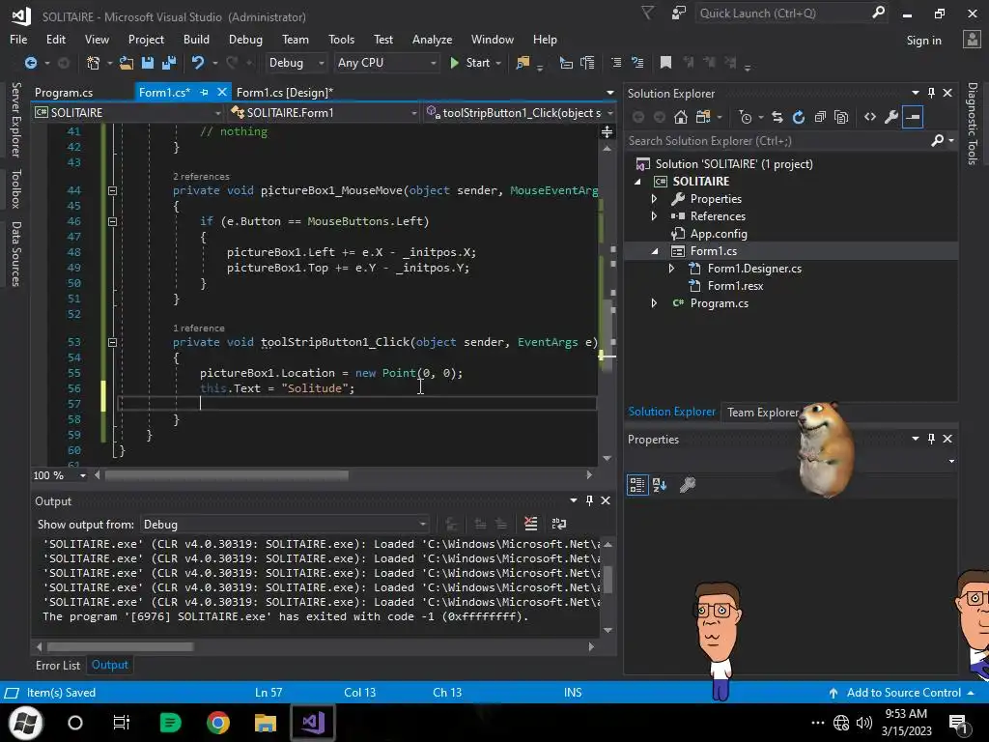This screenshot has height=742, width=989.
Task: Expand the Properties node in Solution Explorer
Action: point(654,199)
